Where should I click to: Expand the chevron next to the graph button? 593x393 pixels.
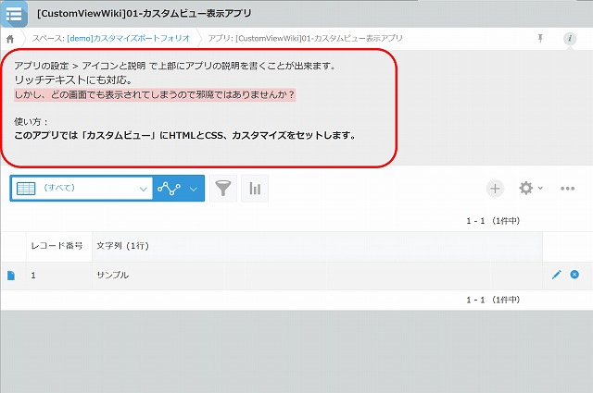click(x=194, y=189)
